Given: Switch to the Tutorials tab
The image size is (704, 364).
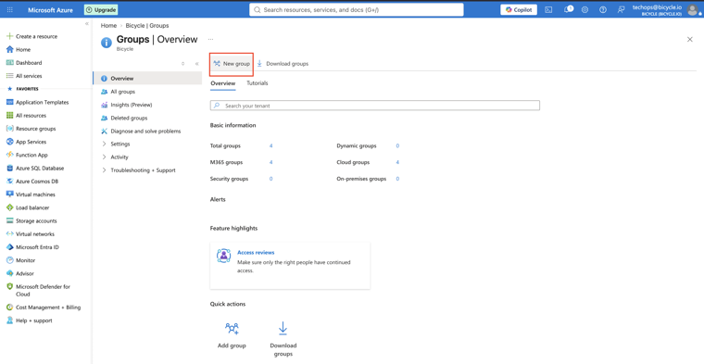Looking at the screenshot, I should (258, 83).
